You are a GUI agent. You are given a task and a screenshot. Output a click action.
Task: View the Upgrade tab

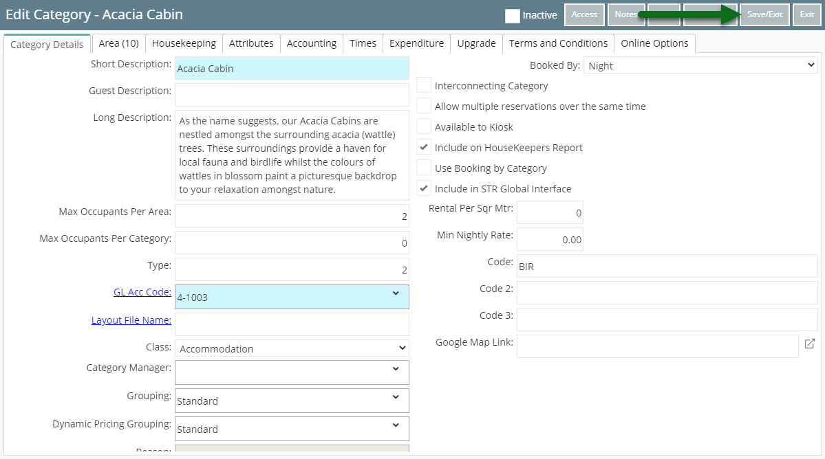click(x=477, y=43)
